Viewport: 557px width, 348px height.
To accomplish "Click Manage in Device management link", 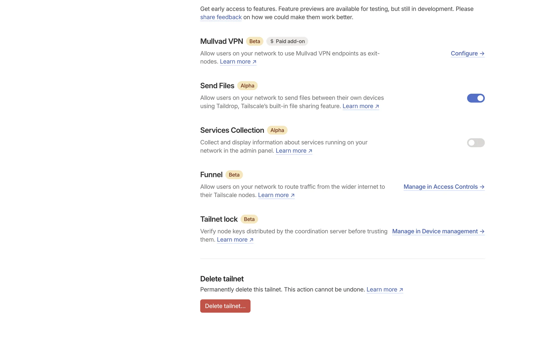I will (438, 231).
